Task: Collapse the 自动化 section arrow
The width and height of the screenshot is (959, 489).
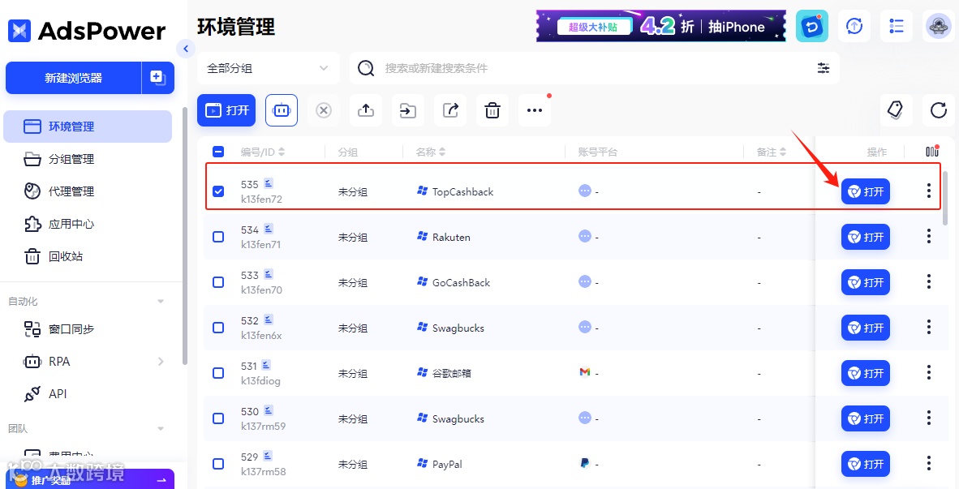Action: point(161,302)
